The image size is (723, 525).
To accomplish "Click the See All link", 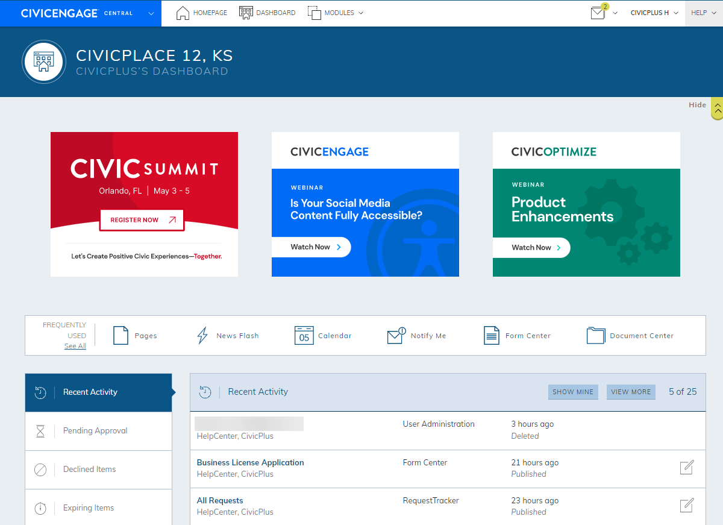I will coord(75,346).
